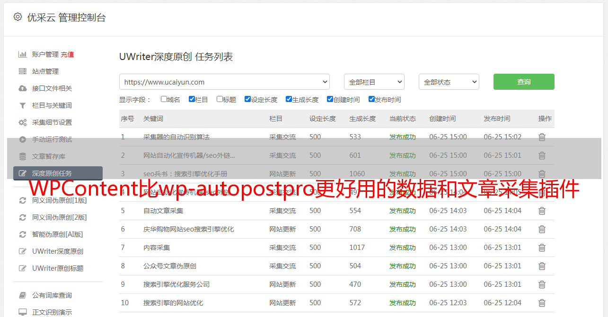Enable the 域名 display field checkbox
This screenshot has height=317, width=608.
coord(164,99)
